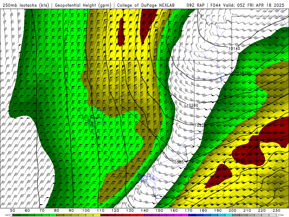Click the 70 value on the color scale

[42, 210]
